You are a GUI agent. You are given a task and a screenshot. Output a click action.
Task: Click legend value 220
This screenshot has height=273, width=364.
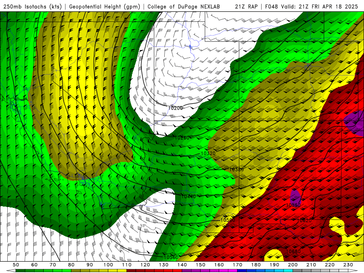(x=329, y=265)
